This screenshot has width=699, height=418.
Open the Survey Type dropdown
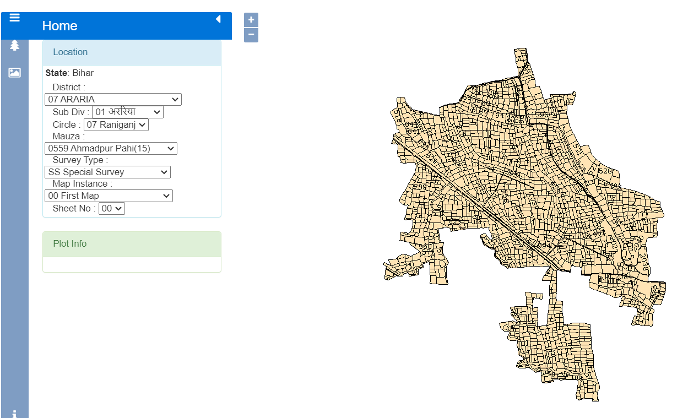(107, 172)
